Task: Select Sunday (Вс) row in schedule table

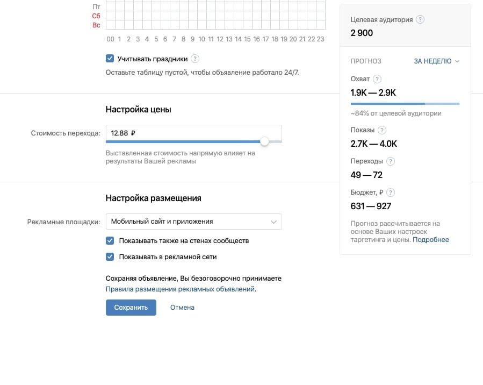Action: (x=96, y=25)
